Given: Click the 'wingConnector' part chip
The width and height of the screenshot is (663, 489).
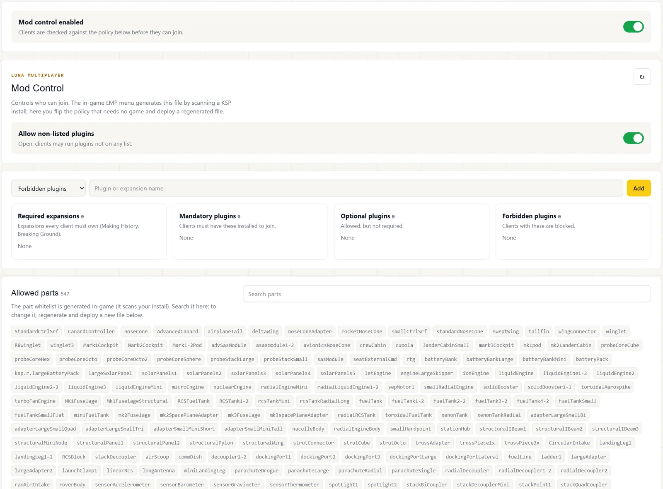Looking at the screenshot, I should [x=577, y=331].
